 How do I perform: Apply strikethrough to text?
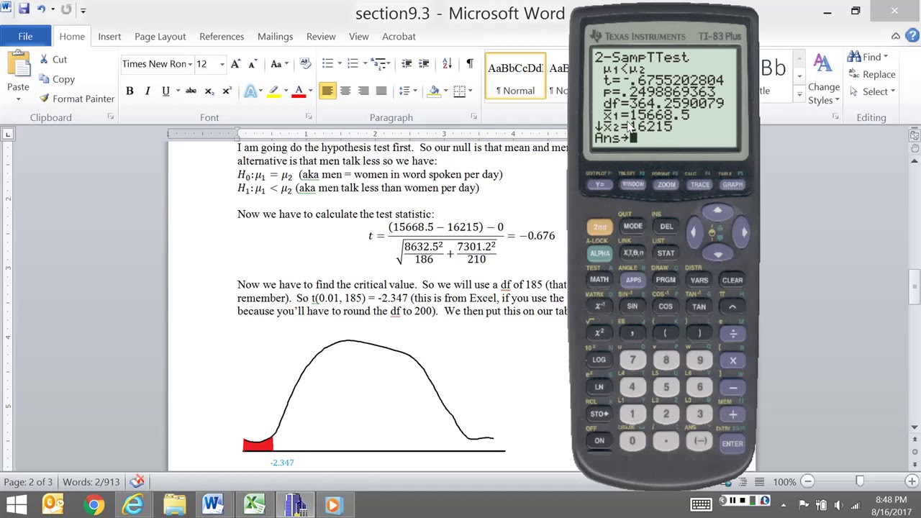point(191,91)
